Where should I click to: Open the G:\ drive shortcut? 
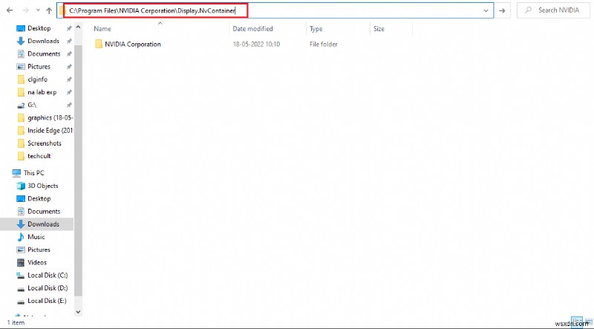pos(32,105)
